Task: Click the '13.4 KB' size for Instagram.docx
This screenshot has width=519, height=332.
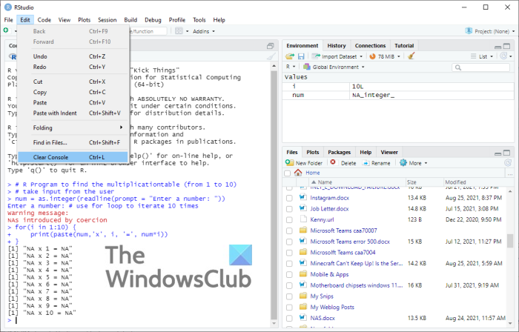Action: click(417, 198)
